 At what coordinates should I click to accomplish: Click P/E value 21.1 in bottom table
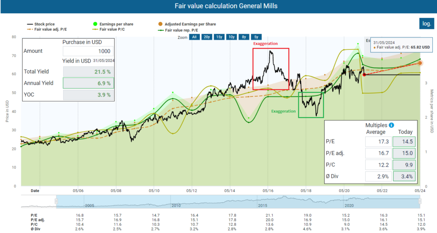(x=270, y=215)
